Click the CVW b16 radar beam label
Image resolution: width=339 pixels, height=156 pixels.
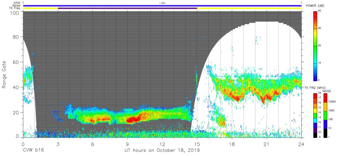coord(33,150)
